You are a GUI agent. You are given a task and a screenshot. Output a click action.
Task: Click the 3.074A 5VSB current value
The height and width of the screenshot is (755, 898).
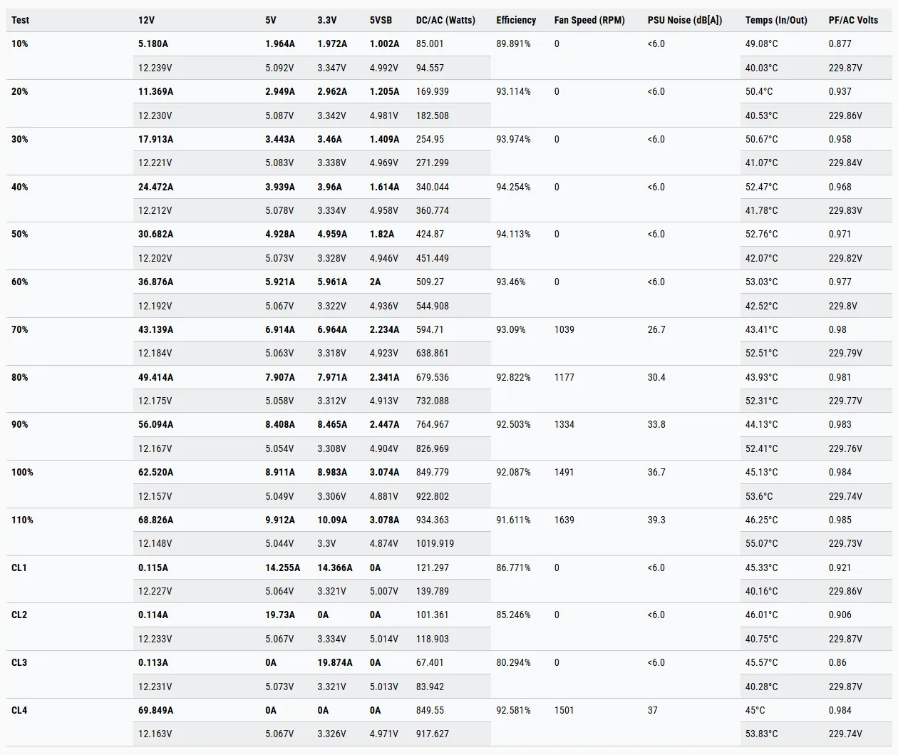click(x=384, y=472)
